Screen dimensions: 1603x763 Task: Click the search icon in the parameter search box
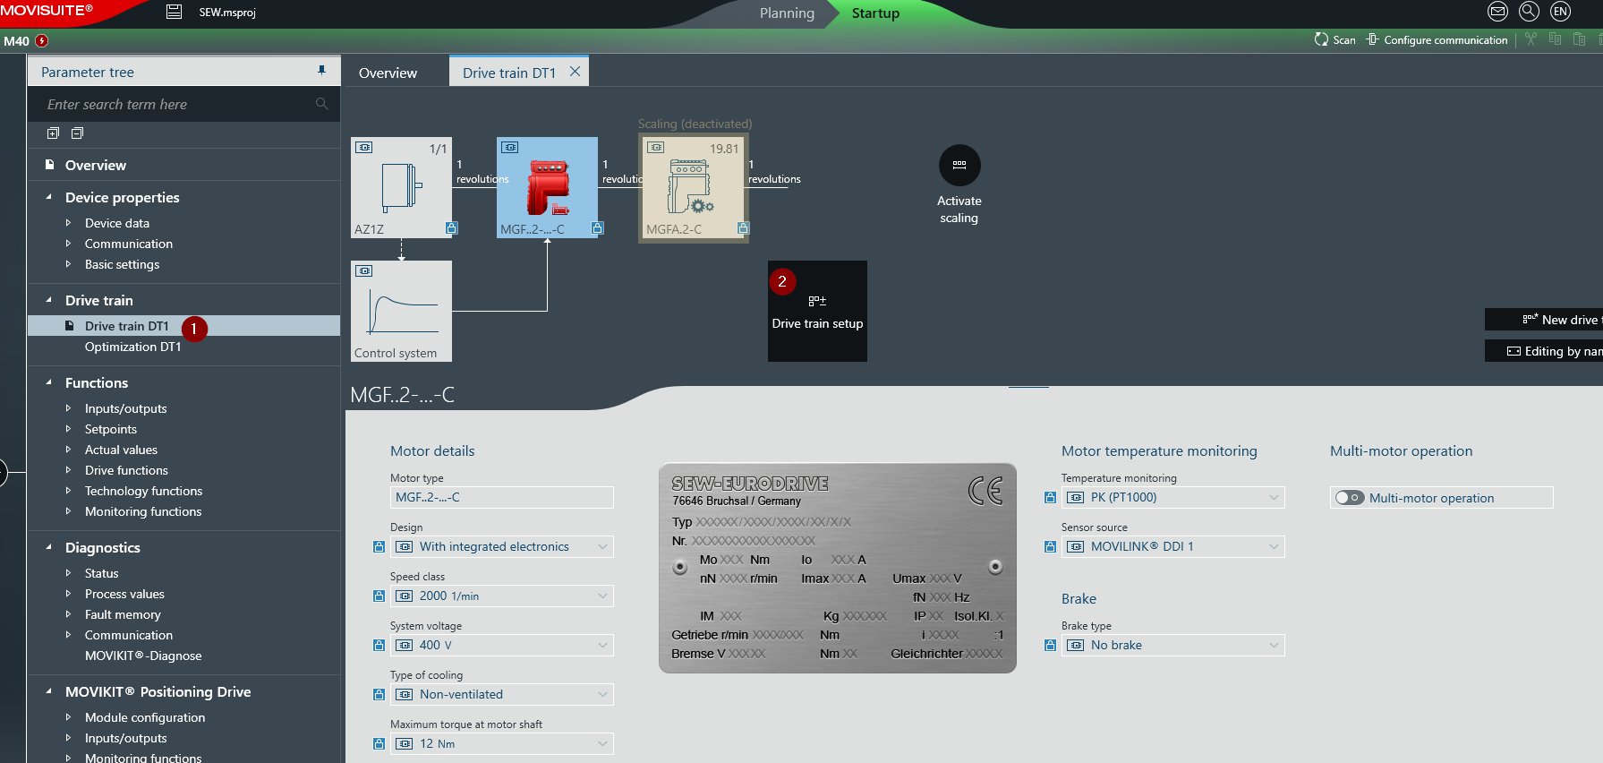tap(321, 104)
